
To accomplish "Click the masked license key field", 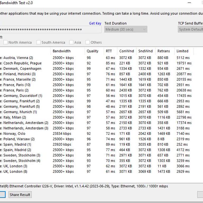I will (x=50, y=29).
